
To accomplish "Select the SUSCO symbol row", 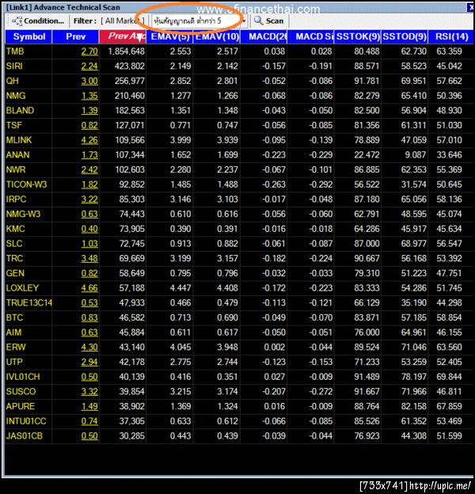I will click(x=239, y=392).
